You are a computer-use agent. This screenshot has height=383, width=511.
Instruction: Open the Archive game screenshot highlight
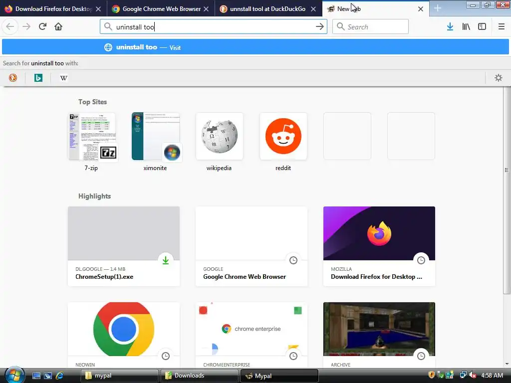pos(379,336)
